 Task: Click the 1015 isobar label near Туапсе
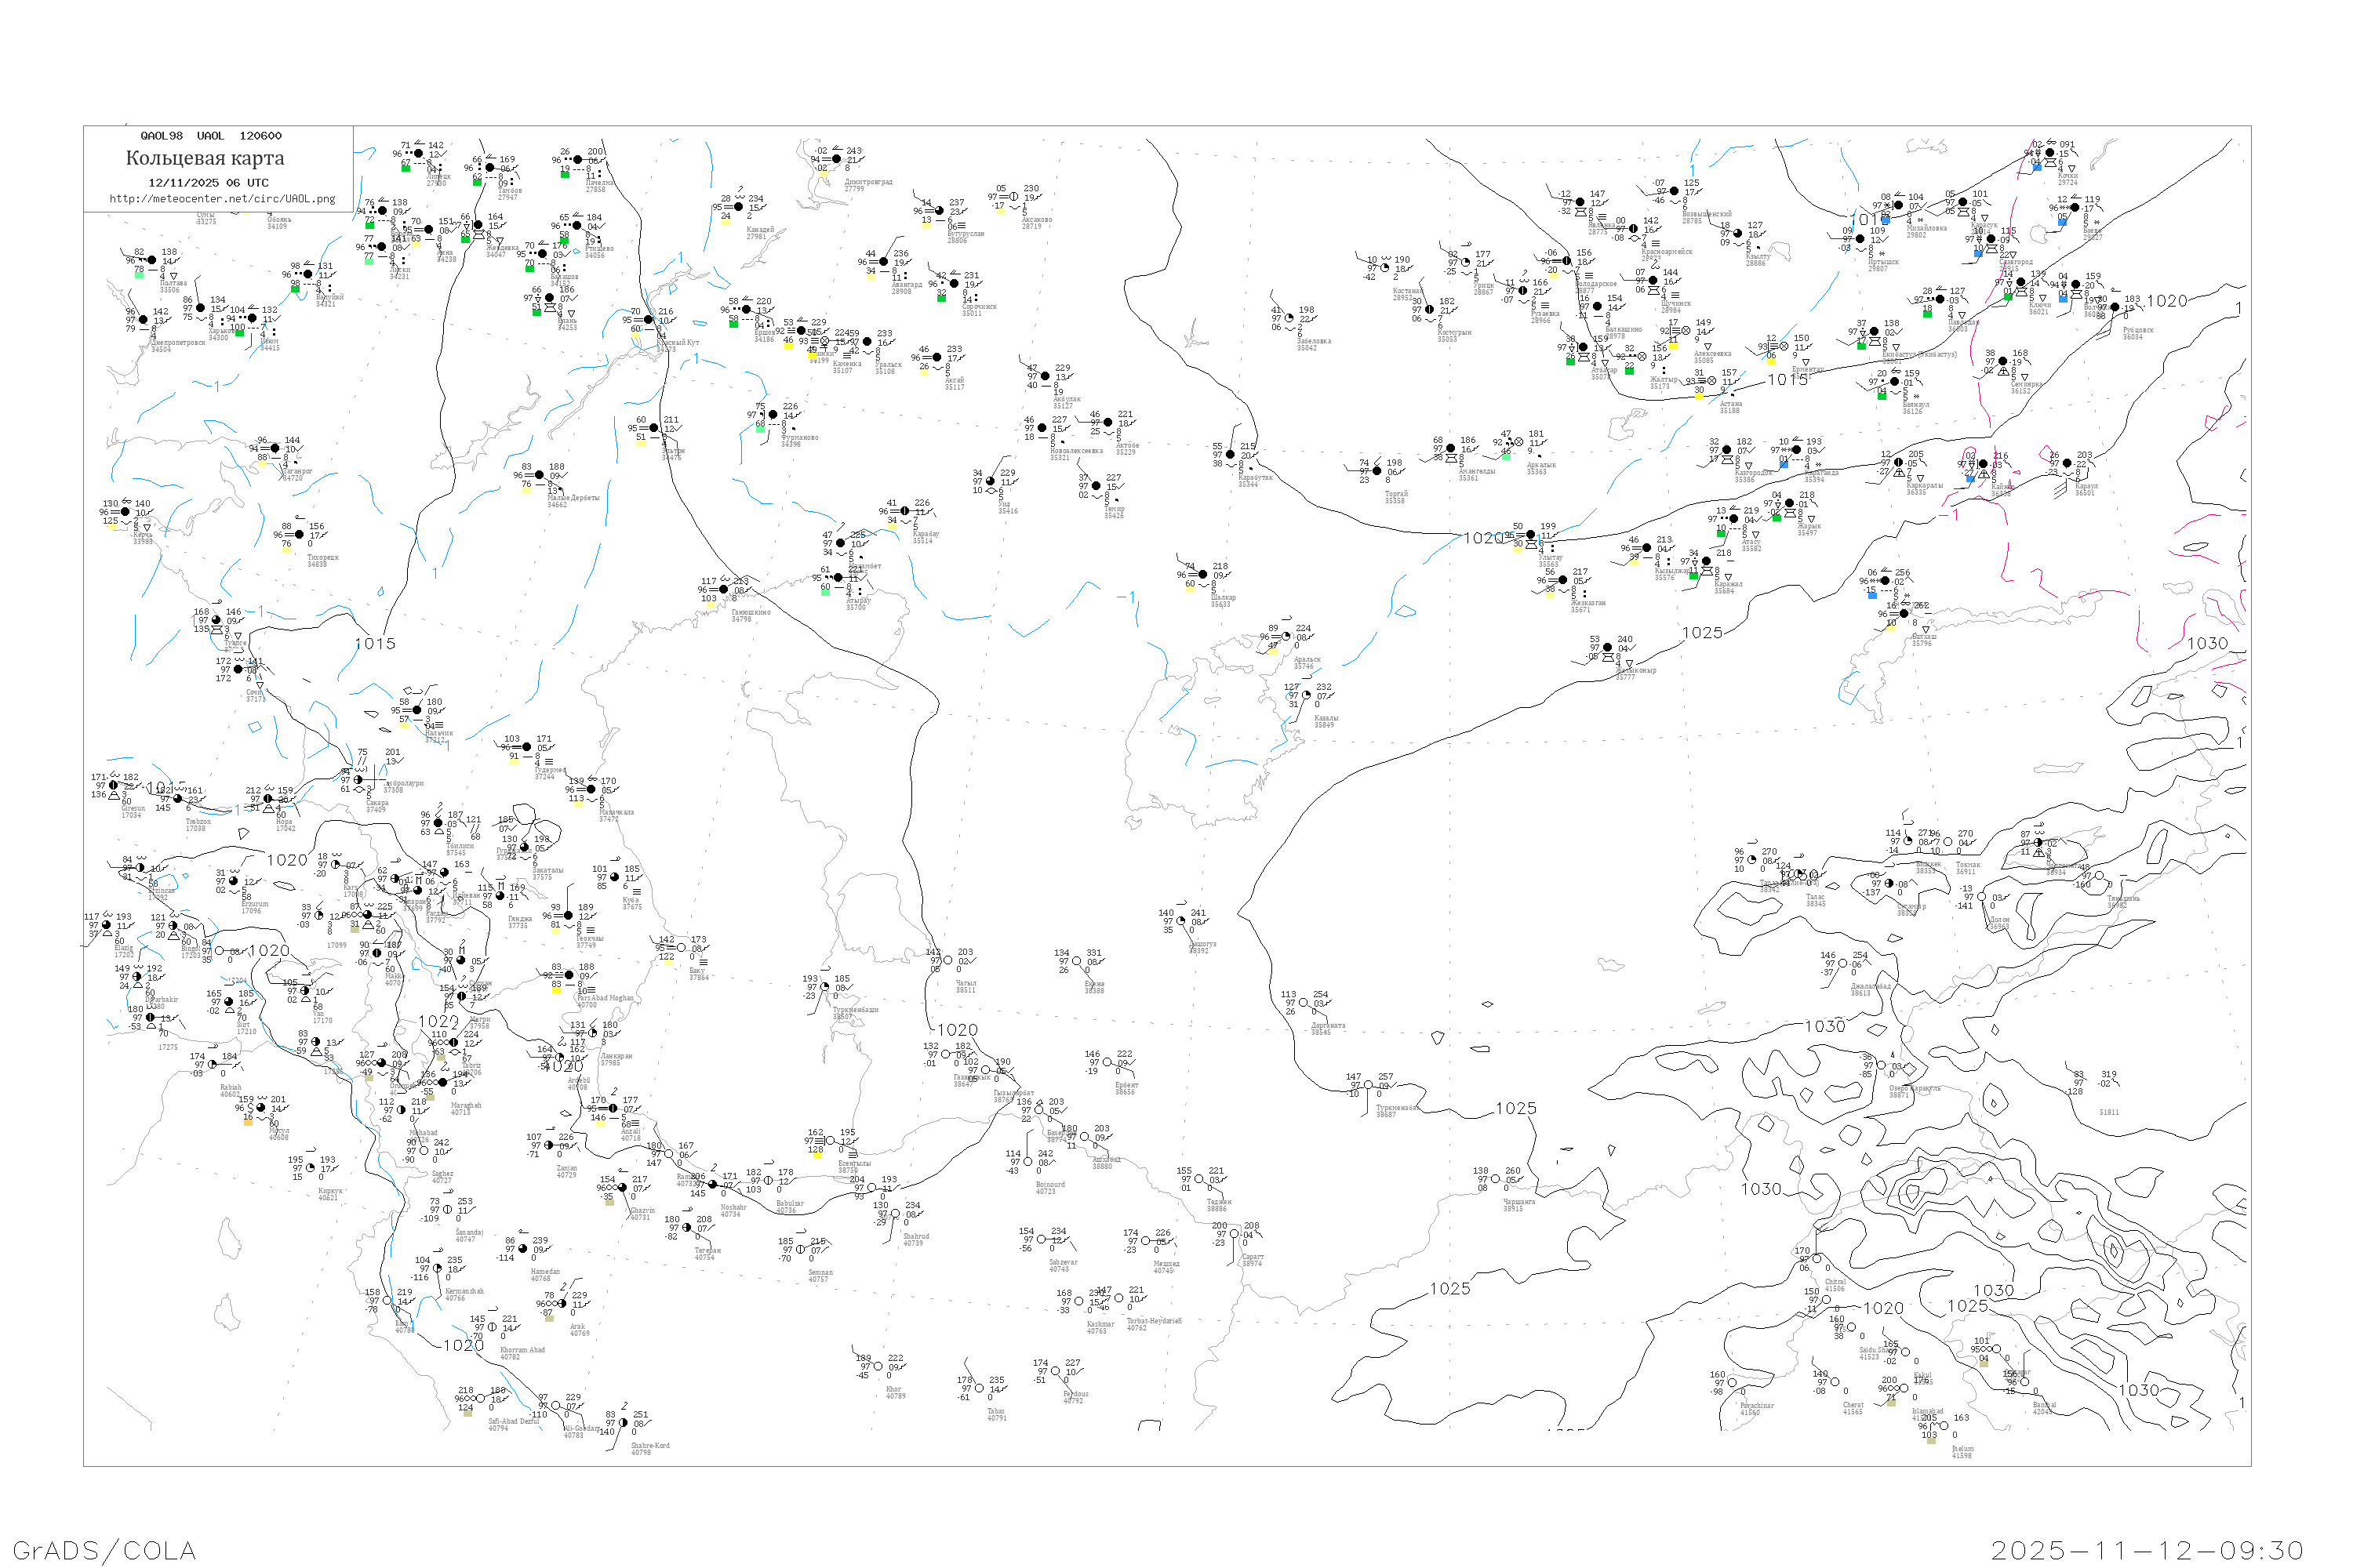(375, 644)
